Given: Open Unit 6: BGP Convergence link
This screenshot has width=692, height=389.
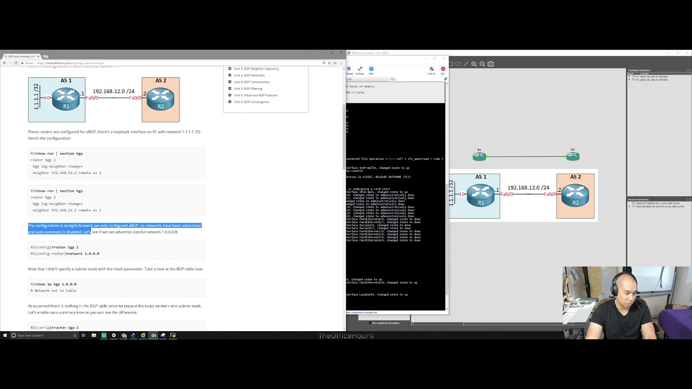Looking at the screenshot, I should pyautogui.click(x=251, y=102).
